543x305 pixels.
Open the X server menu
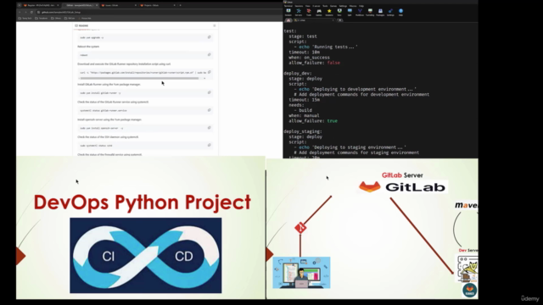316,6
